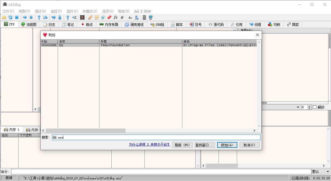The image size is (331, 181).
Task: Run the debuggee with blue arrow icon
Action: [x=25, y=17]
